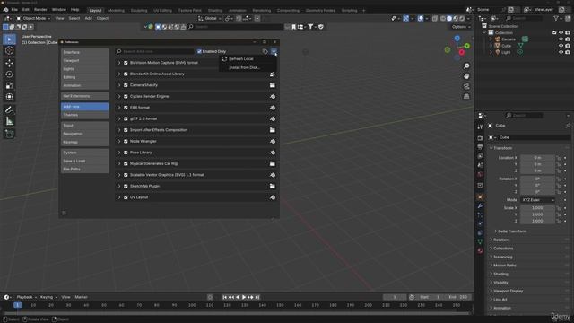The height and width of the screenshot is (323, 574).
Task: Disable the Camera Shakify add-on checkbox
Action: 126,85
